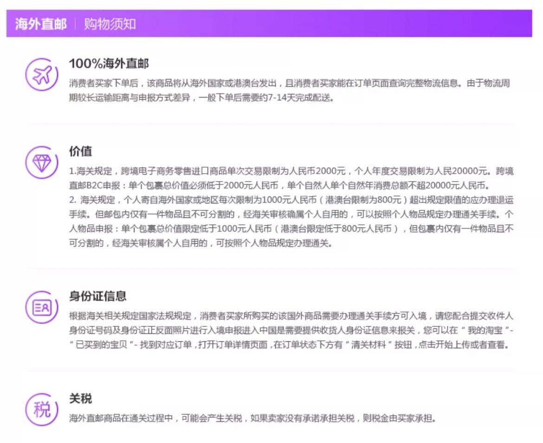The height and width of the screenshot is (443, 543).
Task: Click the line starting “已买到的宝贝”- 找到对应订单
Action: pyautogui.click(x=290, y=345)
